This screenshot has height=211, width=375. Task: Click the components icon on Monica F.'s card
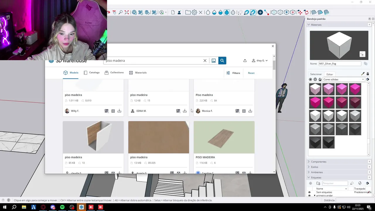tap(244, 111)
